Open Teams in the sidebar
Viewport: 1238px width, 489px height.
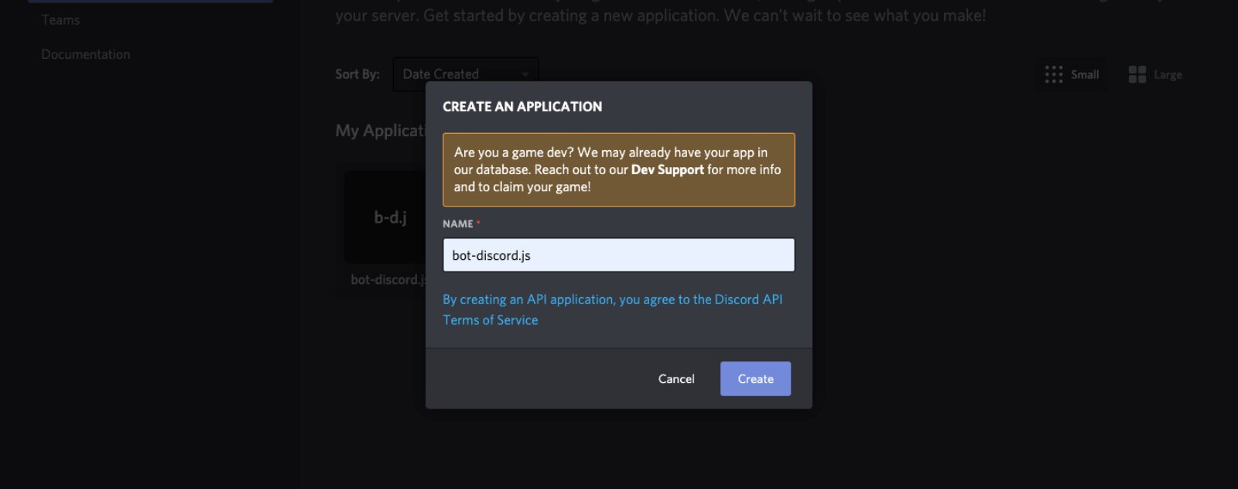click(x=60, y=20)
